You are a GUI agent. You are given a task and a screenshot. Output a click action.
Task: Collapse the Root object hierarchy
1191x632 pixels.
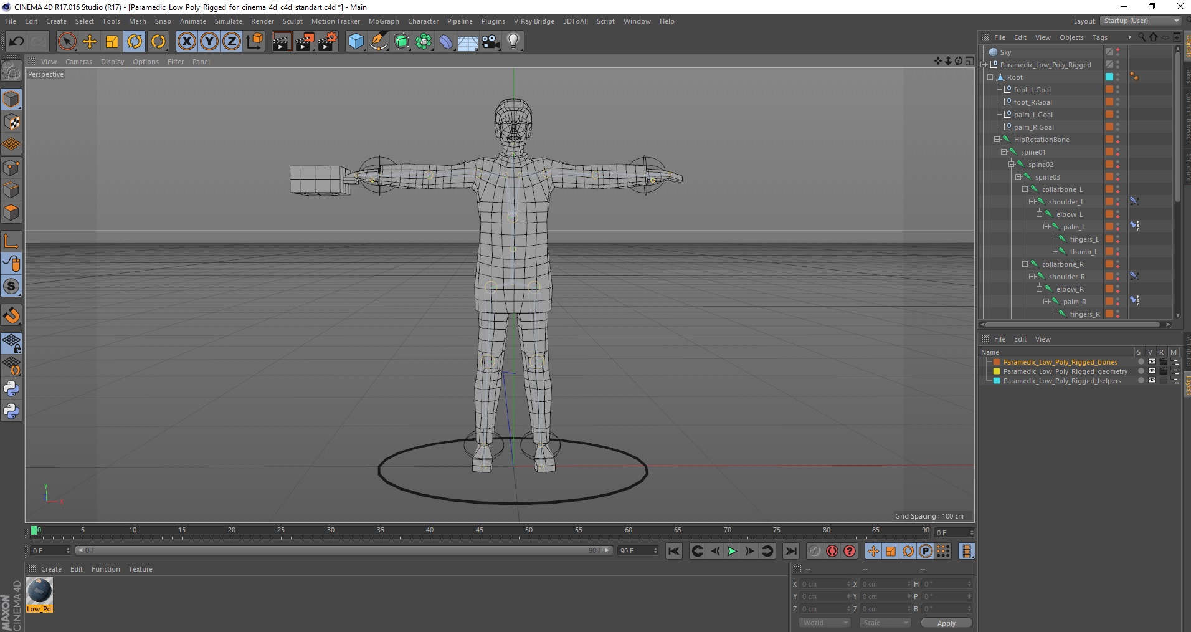click(x=990, y=77)
